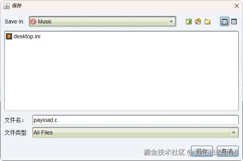Click the Sublime icon beside desktop.ini
This screenshot has width=243, height=161.
[x=9, y=36]
